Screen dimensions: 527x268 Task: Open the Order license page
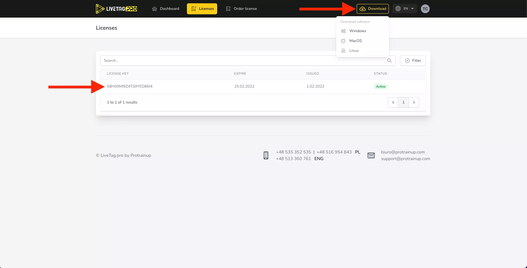pos(241,9)
